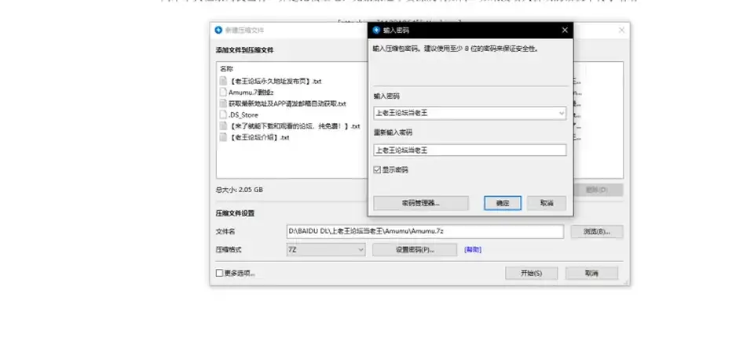Image resolution: width=754 pixels, height=352 pixels.
Task: Click the 文件名 path field
Action: point(425,231)
